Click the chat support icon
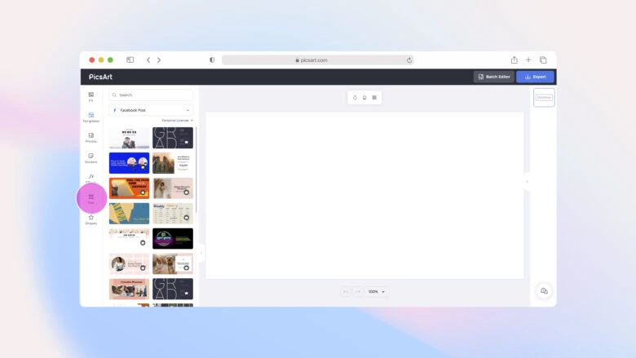The width and height of the screenshot is (636, 358). [544, 291]
